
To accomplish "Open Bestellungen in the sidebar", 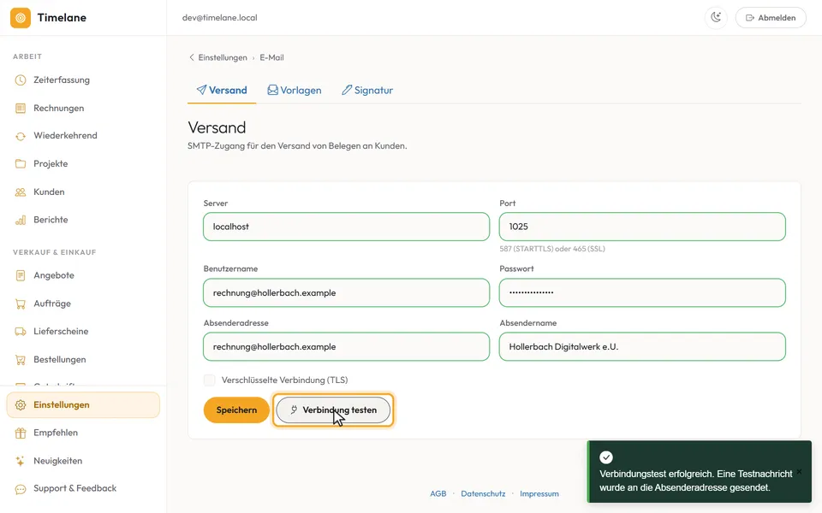I will [83, 360].
